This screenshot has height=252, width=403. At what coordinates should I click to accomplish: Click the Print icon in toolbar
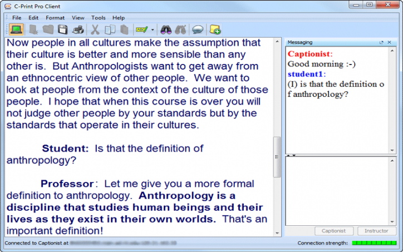[x=78, y=29]
